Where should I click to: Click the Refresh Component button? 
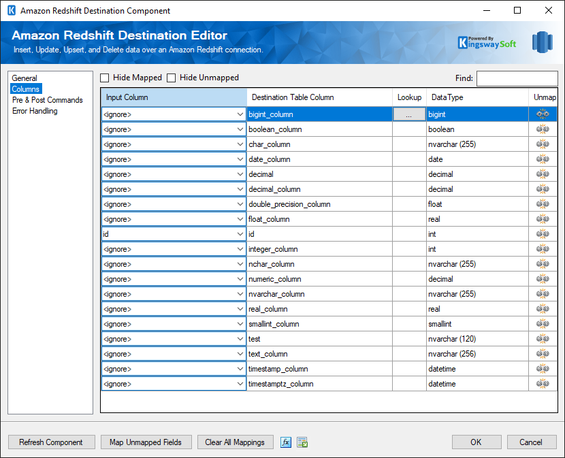tap(52, 442)
